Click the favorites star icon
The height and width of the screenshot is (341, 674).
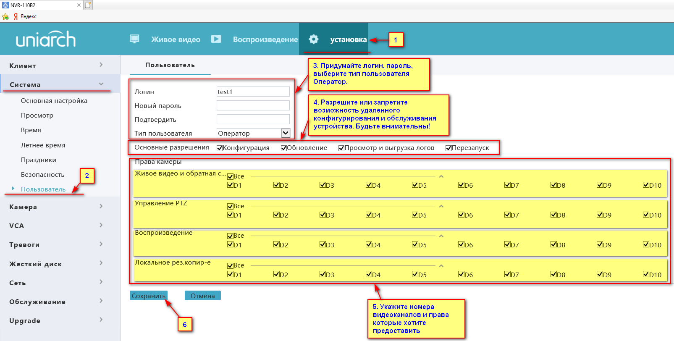[5, 16]
